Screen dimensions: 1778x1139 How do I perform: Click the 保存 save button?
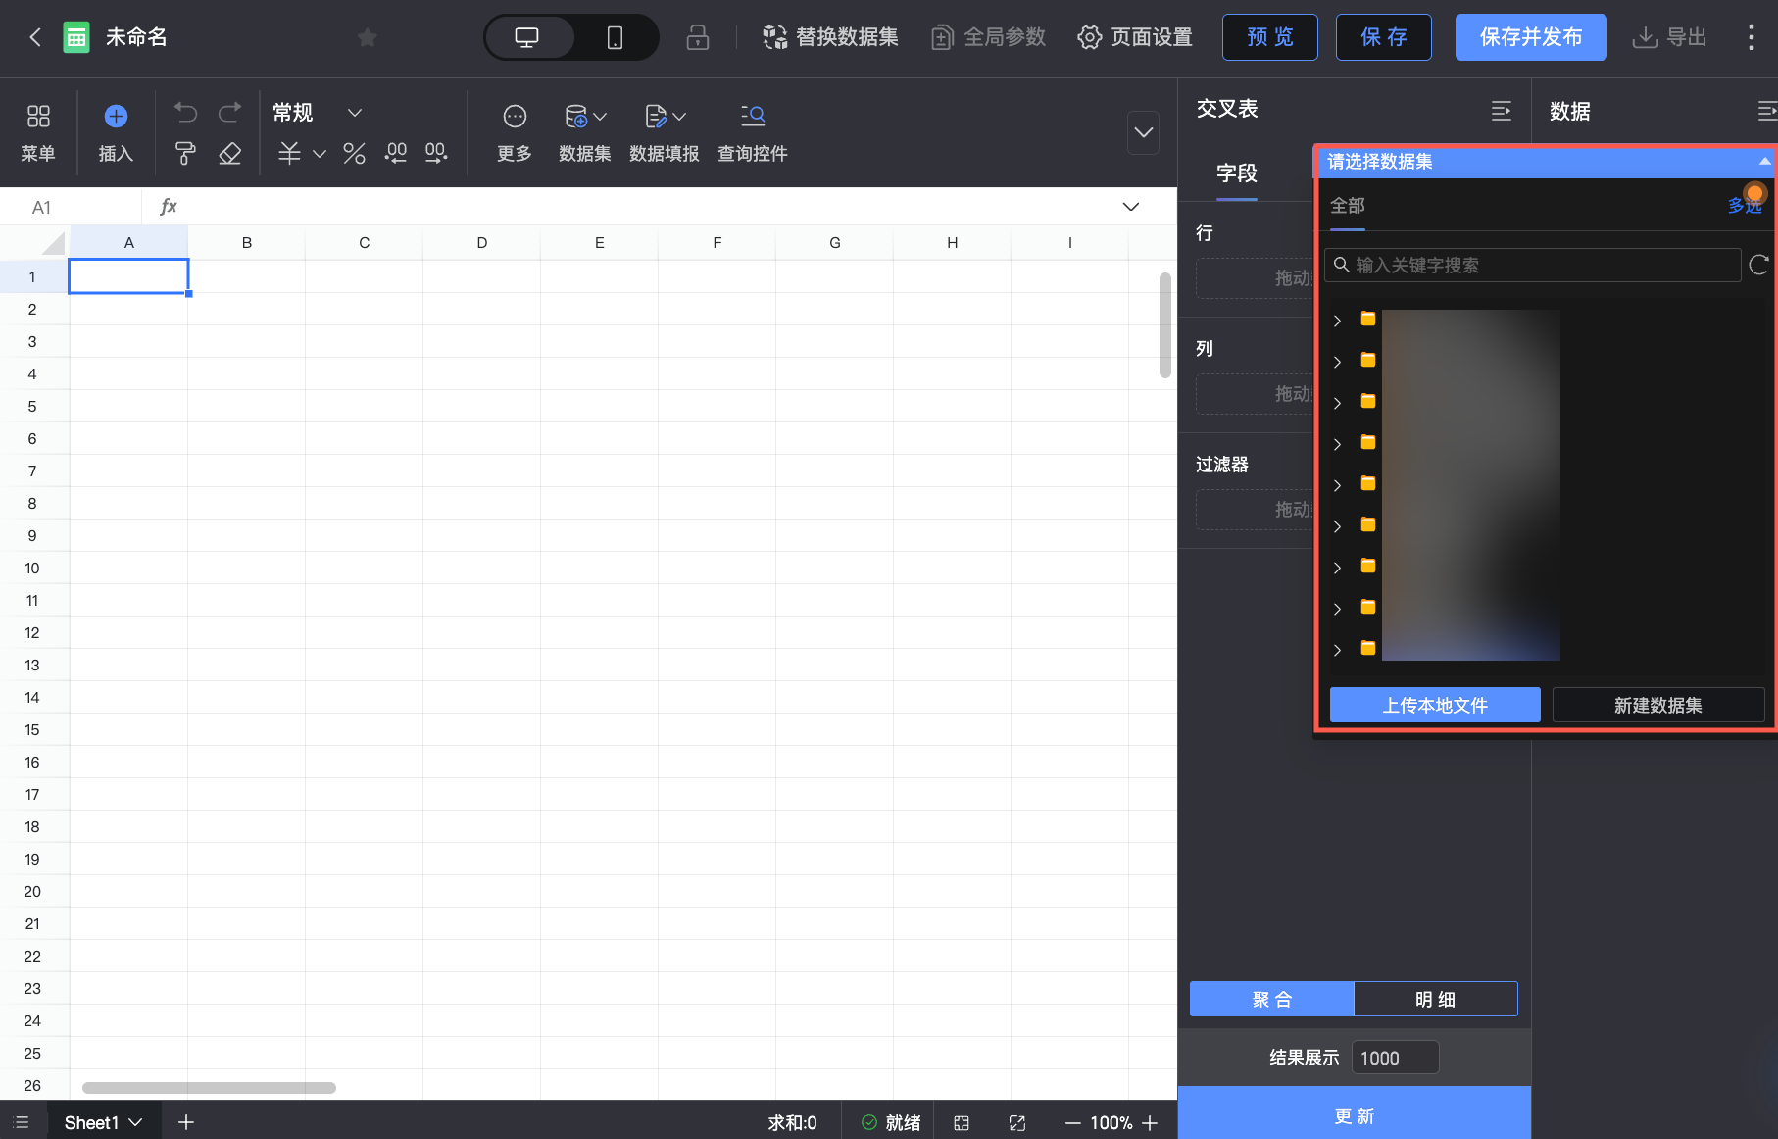[1384, 37]
